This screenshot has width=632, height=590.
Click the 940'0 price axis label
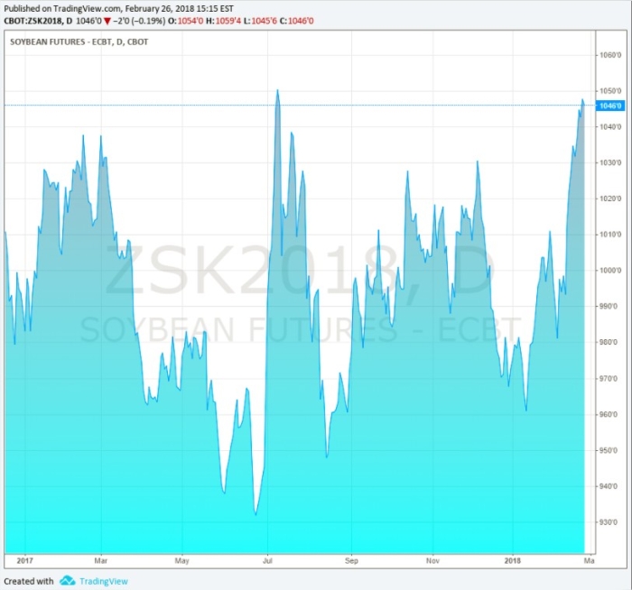click(609, 486)
